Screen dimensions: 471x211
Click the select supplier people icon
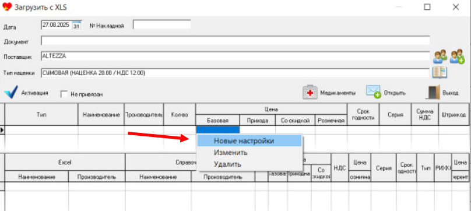(x=440, y=56)
